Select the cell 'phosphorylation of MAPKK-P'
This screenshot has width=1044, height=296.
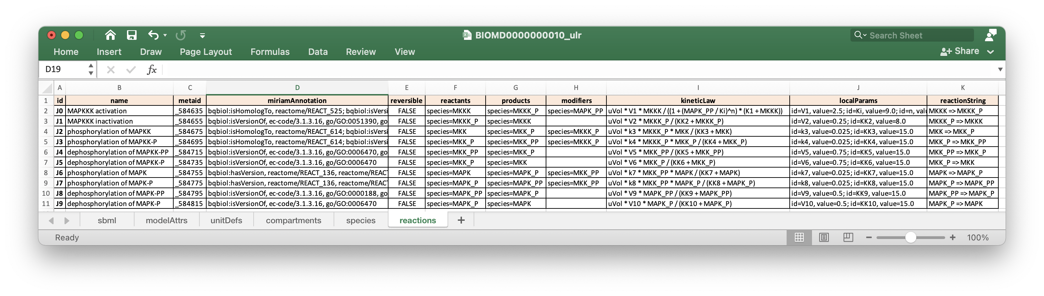pos(119,142)
